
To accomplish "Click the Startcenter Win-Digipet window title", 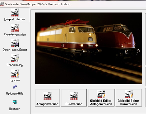I will (x=38, y=4).
